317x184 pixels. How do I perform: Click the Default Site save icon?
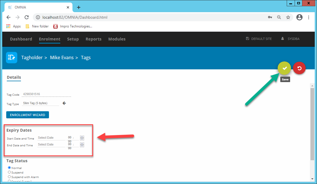click(247, 38)
